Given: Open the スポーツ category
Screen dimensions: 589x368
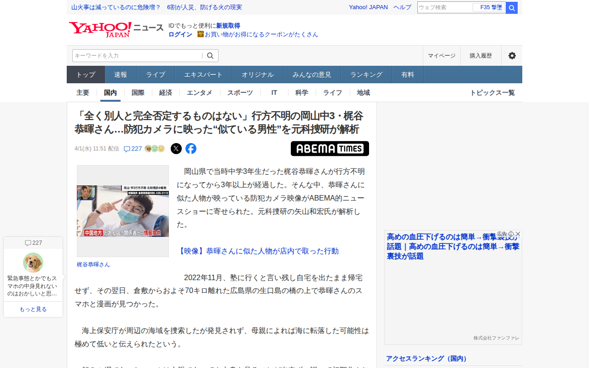Looking at the screenshot, I should 240,92.
